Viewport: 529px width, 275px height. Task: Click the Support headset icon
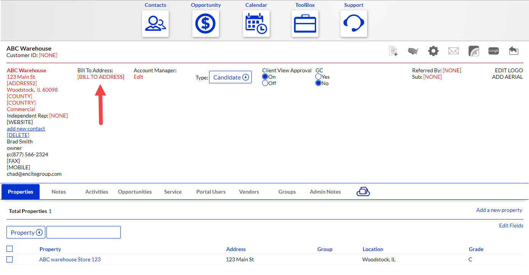tap(354, 24)
